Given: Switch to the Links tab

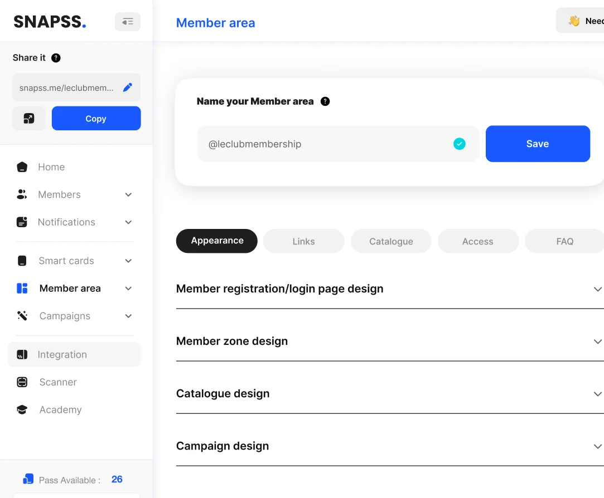Looking at the screenshot, I should coord(303,241).
